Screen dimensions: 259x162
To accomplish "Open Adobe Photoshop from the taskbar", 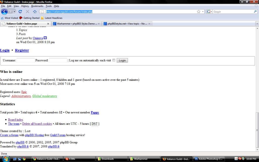I will (x=209, y=159).
